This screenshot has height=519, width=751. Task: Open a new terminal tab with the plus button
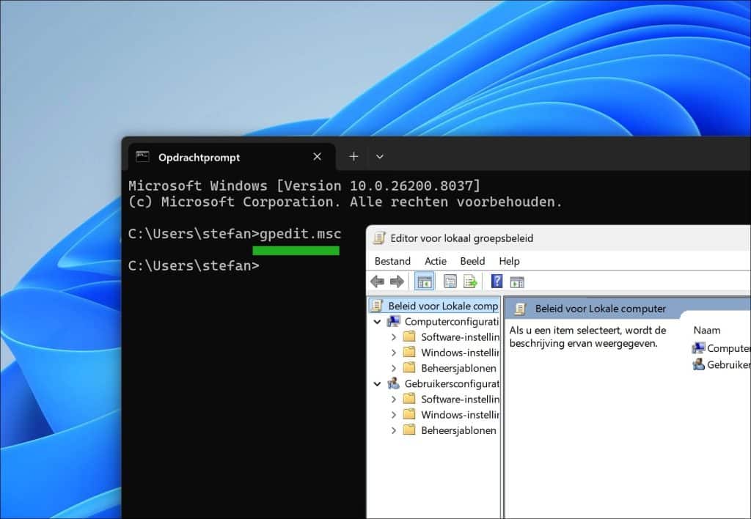click(x=353, y=155)
